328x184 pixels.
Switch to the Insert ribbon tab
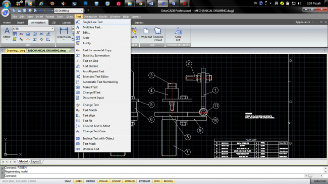(21, 23)
